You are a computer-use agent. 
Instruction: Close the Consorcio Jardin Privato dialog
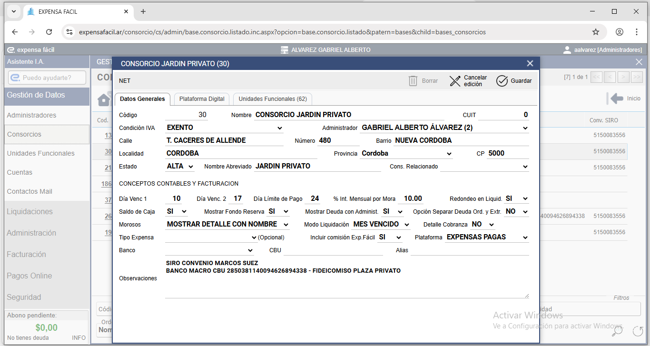pyautogui.click(x=530, y=64)
